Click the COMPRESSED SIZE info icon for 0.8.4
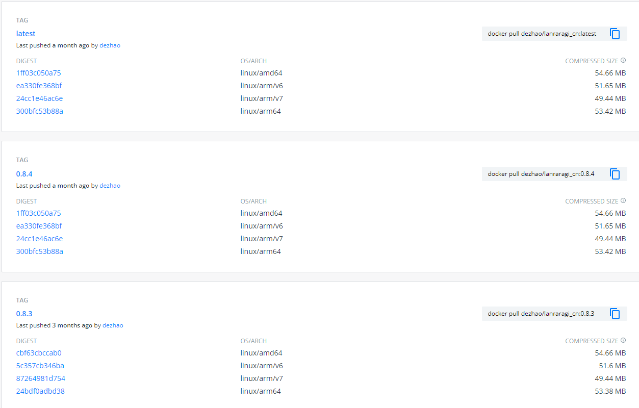 pyautogui.click(x=623, y=200)
